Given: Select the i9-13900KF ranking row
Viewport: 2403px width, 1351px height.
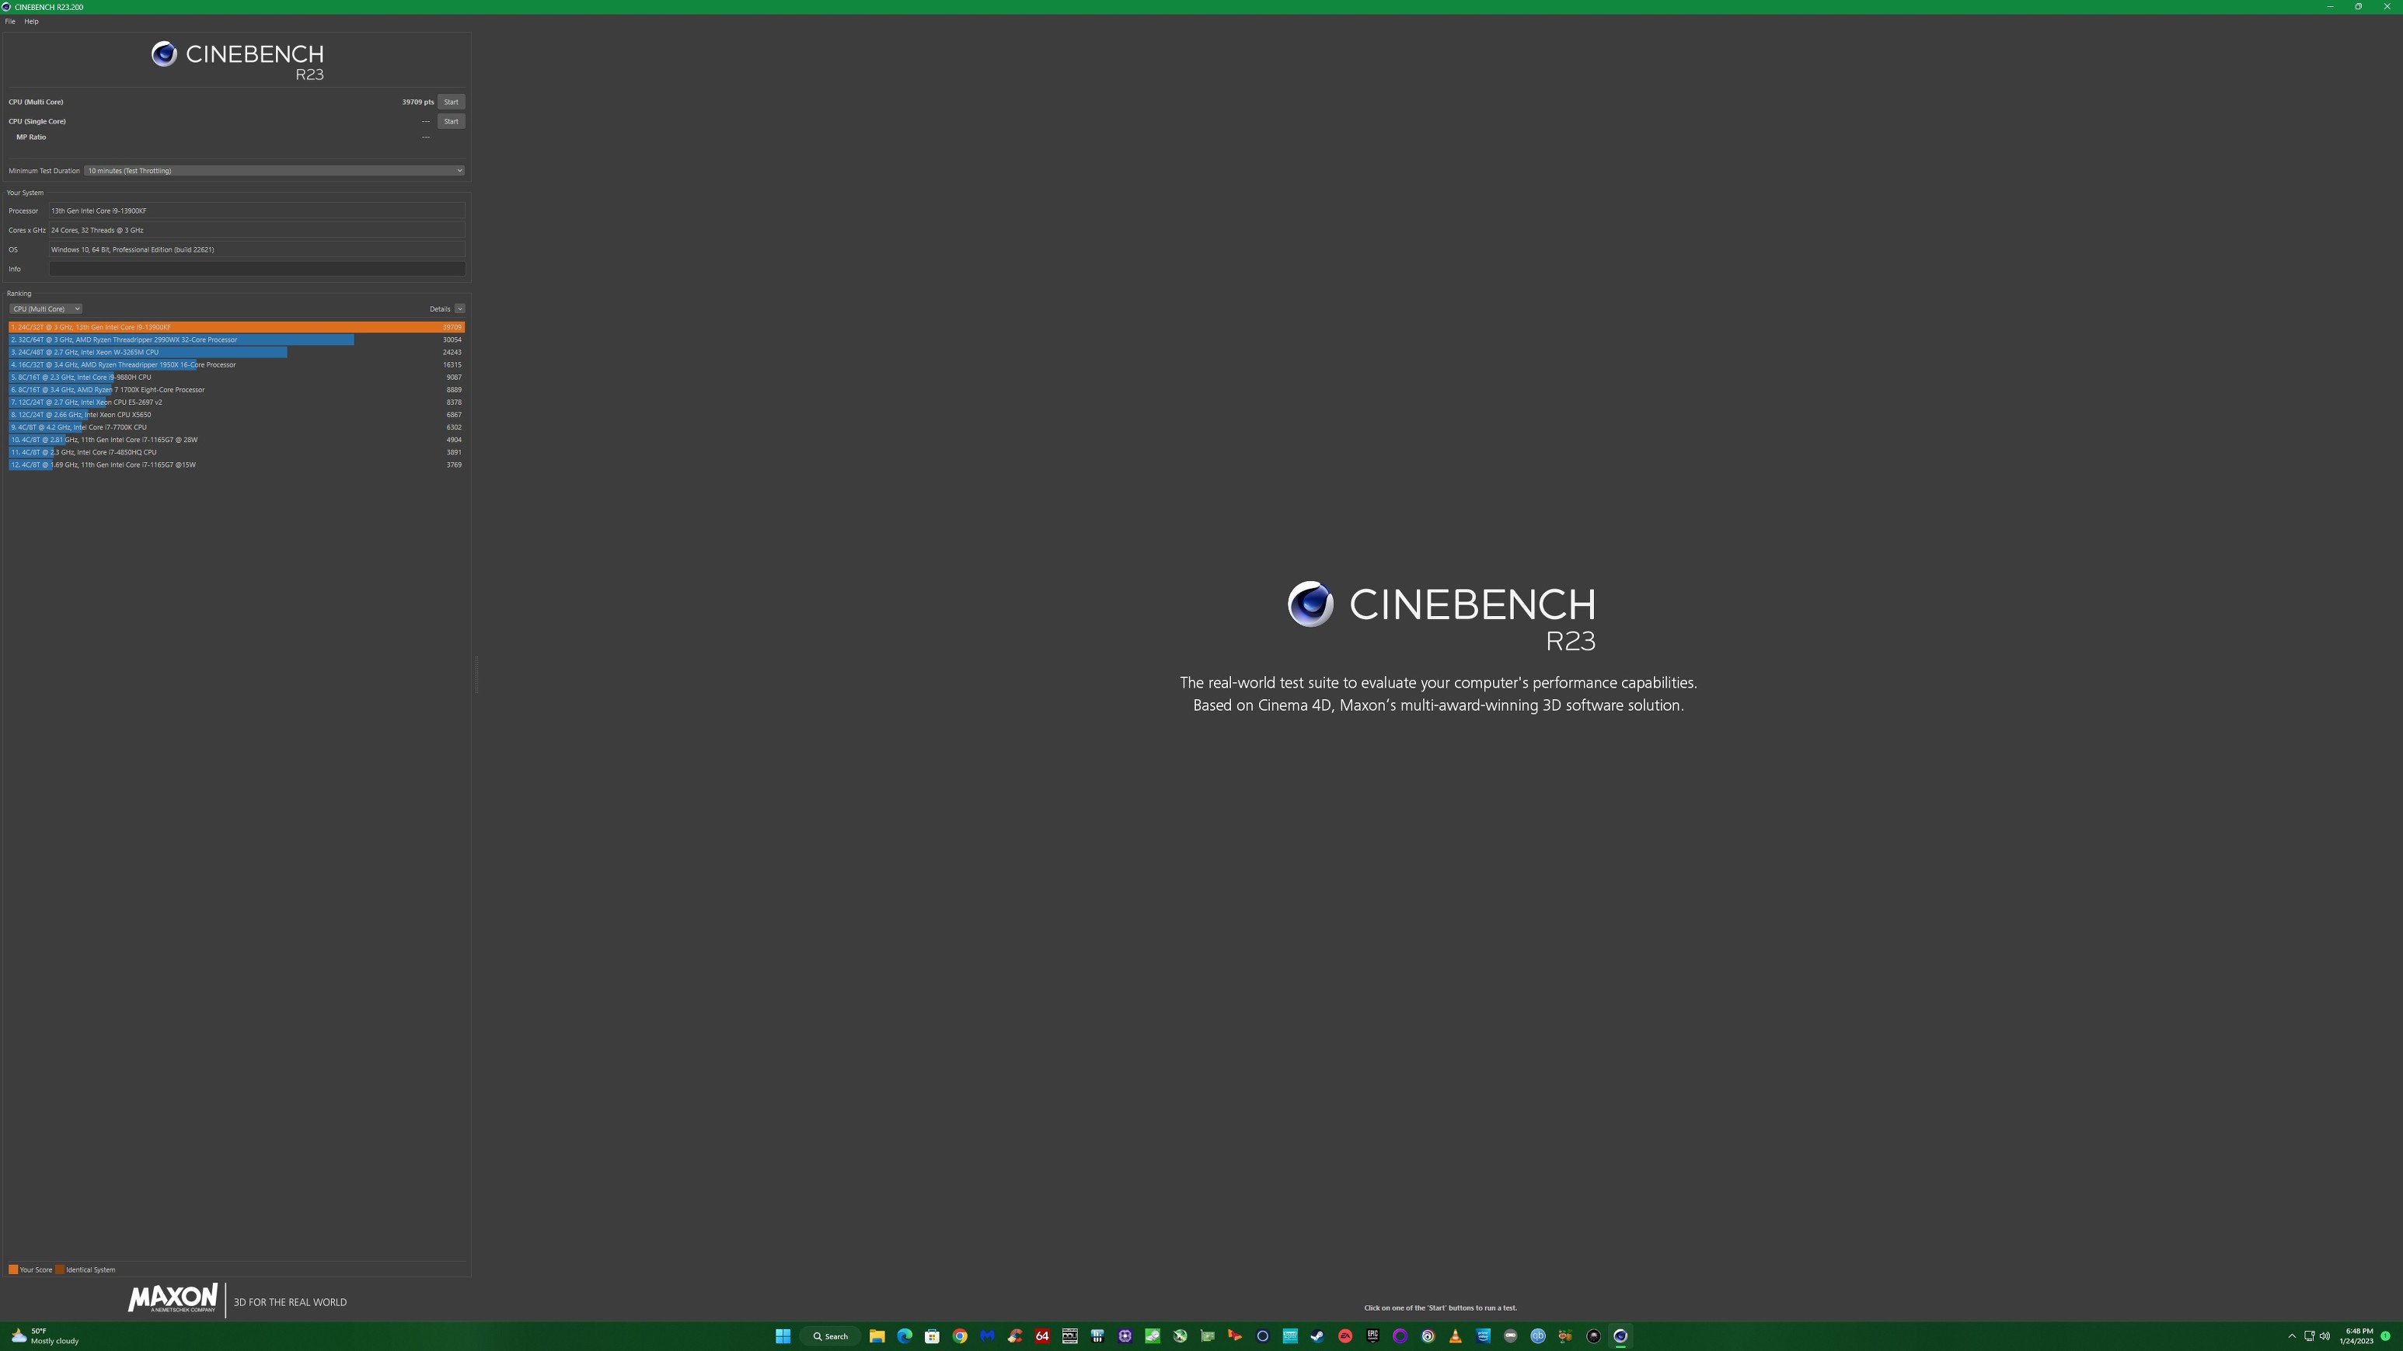Looking at the screenshot, I should click(x=236, y=327).
